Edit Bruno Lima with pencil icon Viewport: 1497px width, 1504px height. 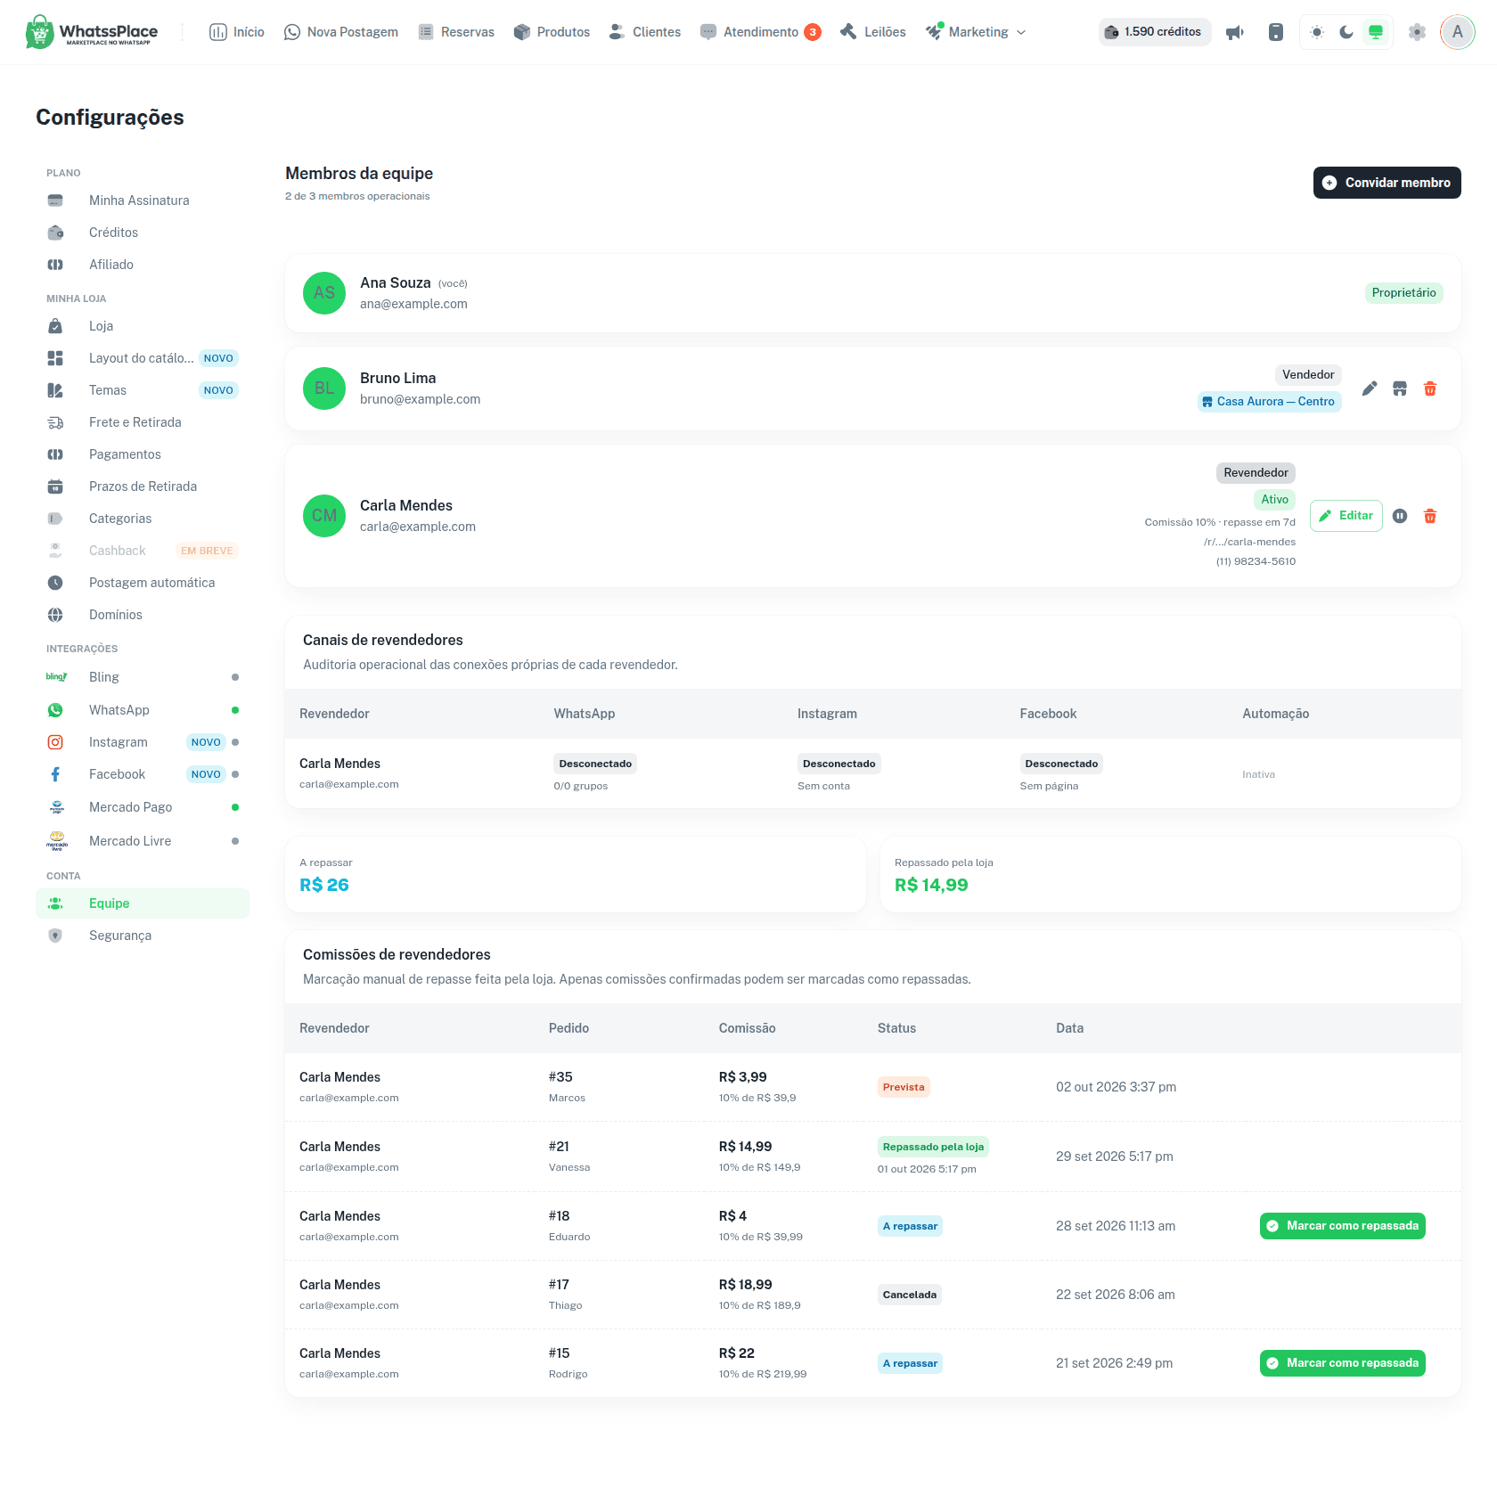point(1370,388)
